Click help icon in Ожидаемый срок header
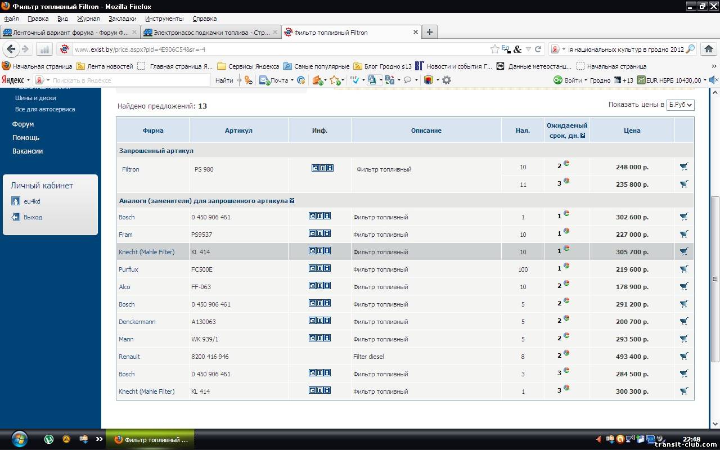 (583, 136)
